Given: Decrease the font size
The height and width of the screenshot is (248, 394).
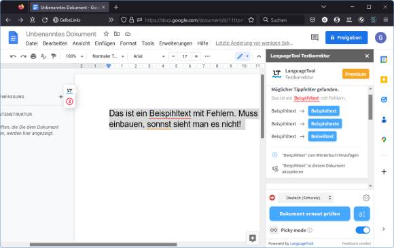Looking at the screenshot, I should 173,56.
